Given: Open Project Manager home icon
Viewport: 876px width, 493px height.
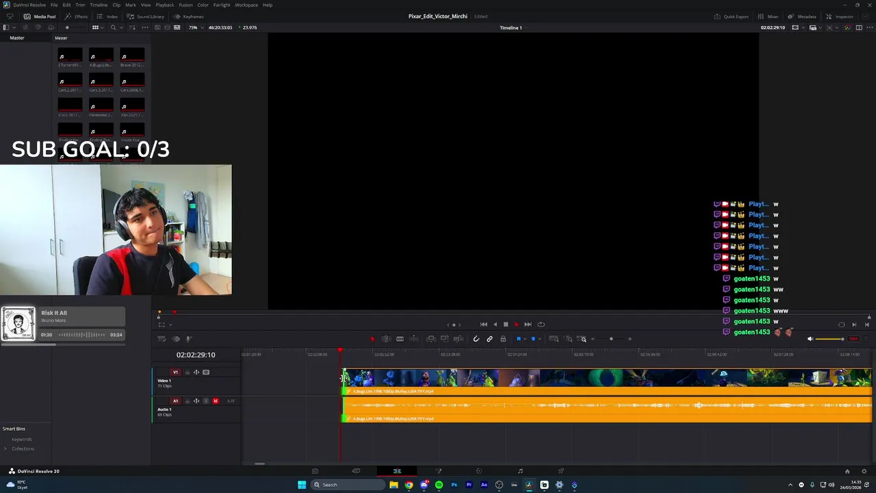Looking at the screenshot, I should [x=847, y=471].
